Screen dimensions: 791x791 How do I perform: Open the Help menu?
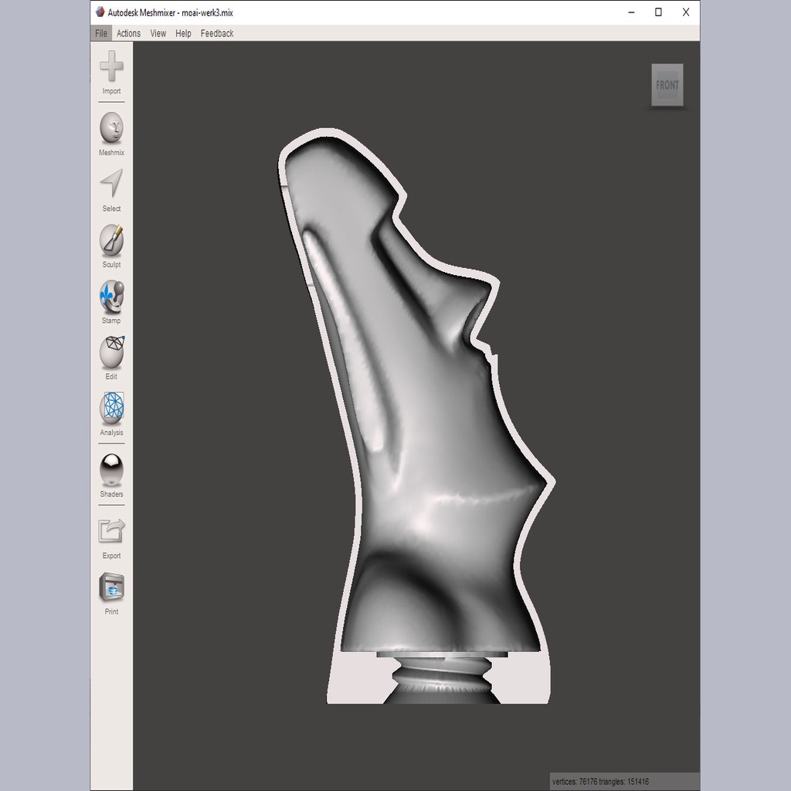183,33
